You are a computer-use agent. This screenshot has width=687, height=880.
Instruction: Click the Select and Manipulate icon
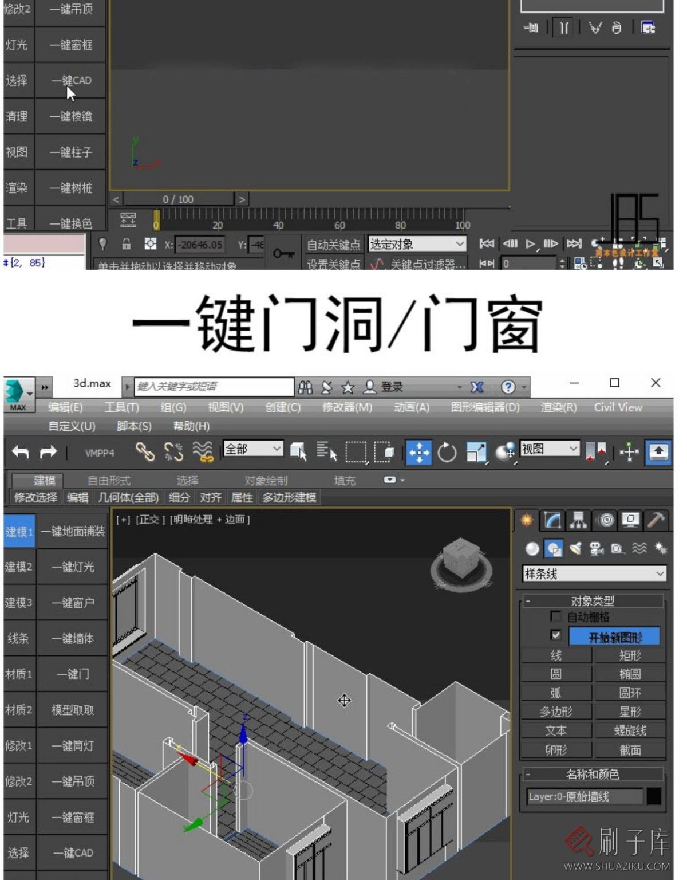[x=629, y=453]
